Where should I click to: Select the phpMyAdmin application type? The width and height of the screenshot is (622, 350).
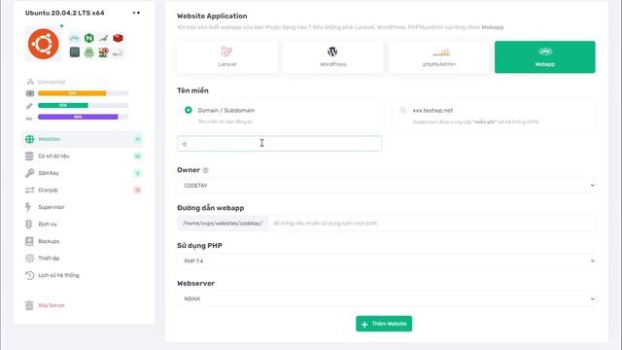[438, 56]
